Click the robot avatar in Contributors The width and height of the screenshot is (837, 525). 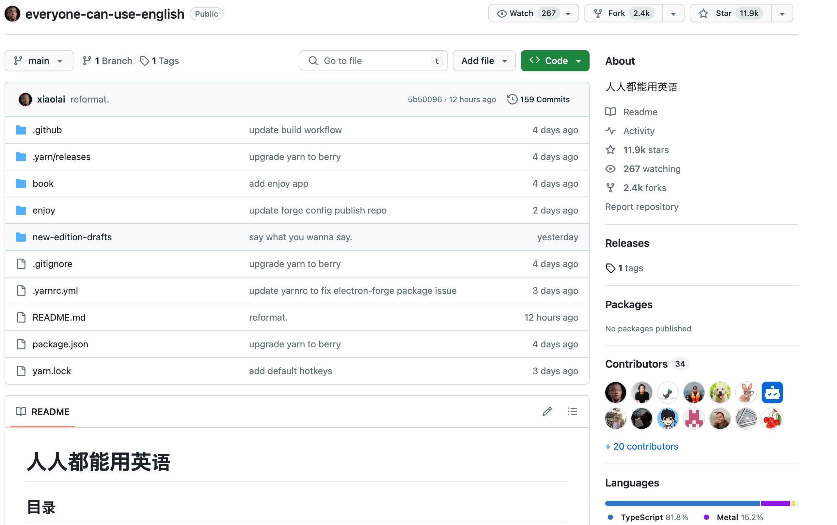coord(772,392)
